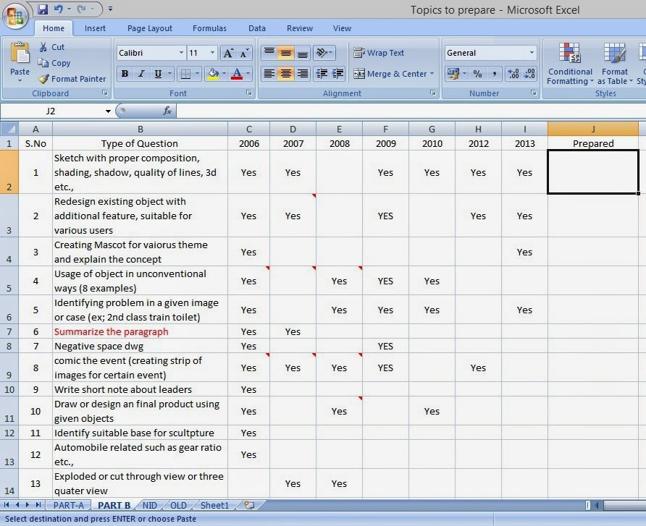Toggle Wrap Text on selected cell
646x526 pixels.
(379, 53)
